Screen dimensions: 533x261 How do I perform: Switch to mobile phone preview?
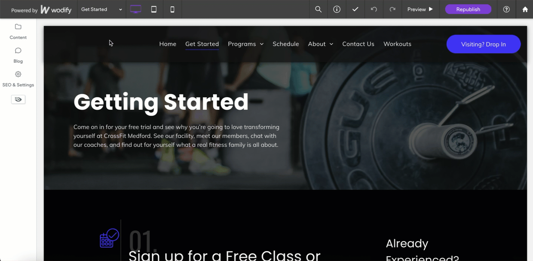172,9
